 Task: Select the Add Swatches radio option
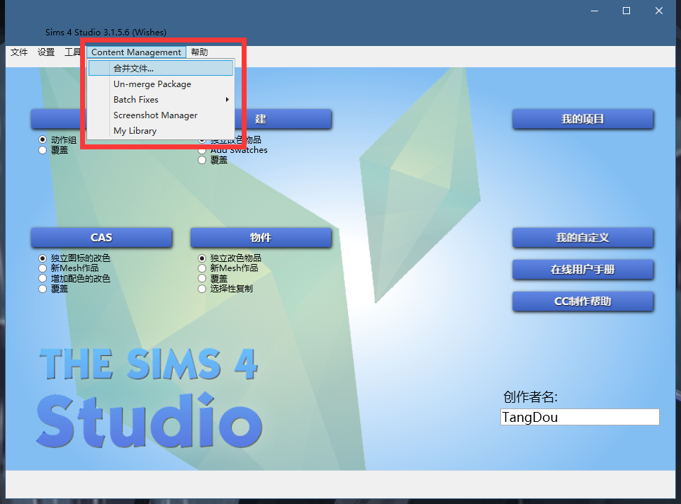(x=202, y=150)
